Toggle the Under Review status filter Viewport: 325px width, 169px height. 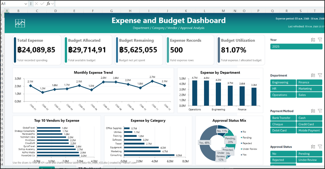309,160
